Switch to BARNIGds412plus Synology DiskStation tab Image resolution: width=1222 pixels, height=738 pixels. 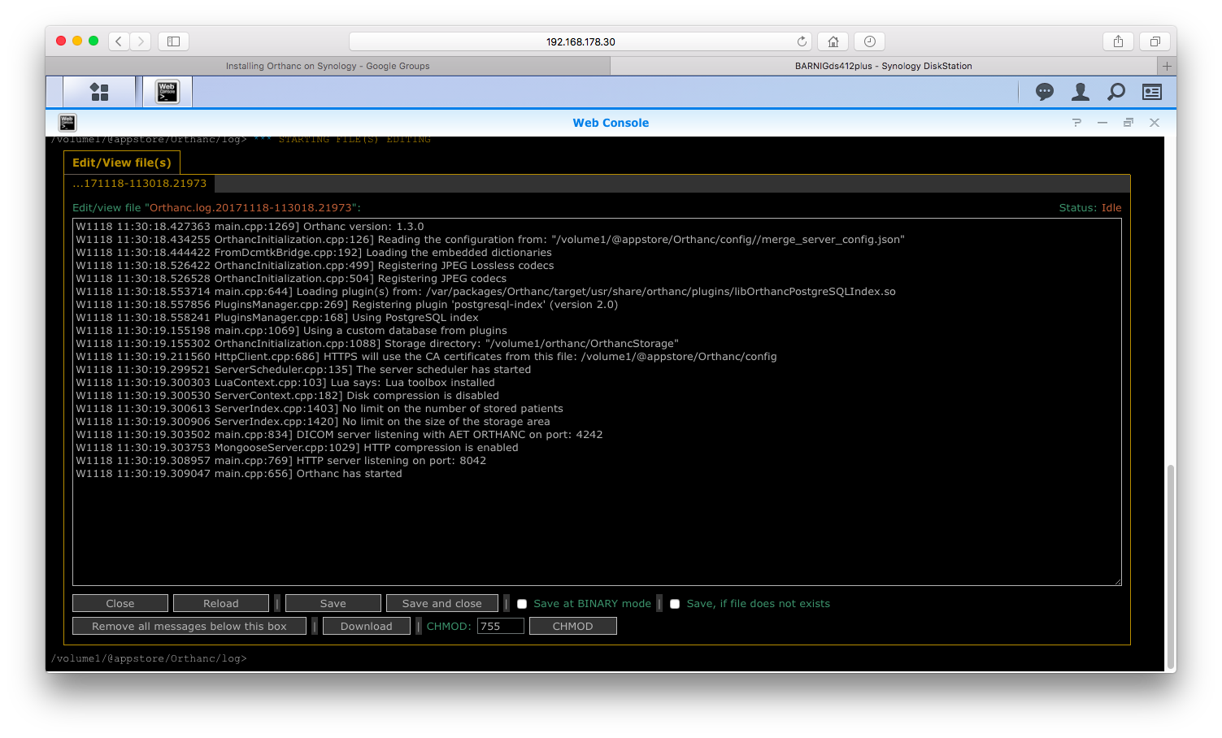(x=884, y=66)
